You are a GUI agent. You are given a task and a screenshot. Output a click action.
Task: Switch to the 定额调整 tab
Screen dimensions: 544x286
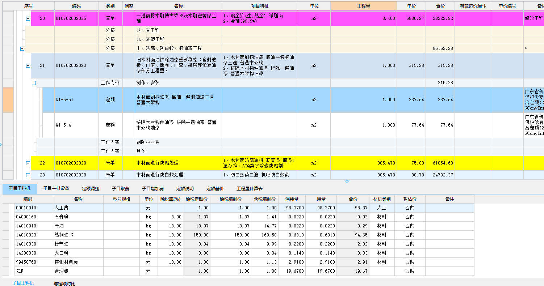91,188
